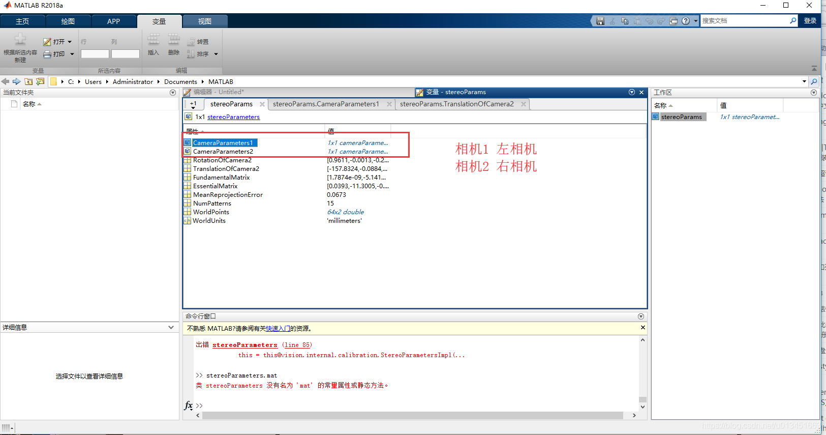Click the command window horizontal scrollbar
Image resolution: width=826 pixels, height=435 pixels.
[x=413, y=415]
